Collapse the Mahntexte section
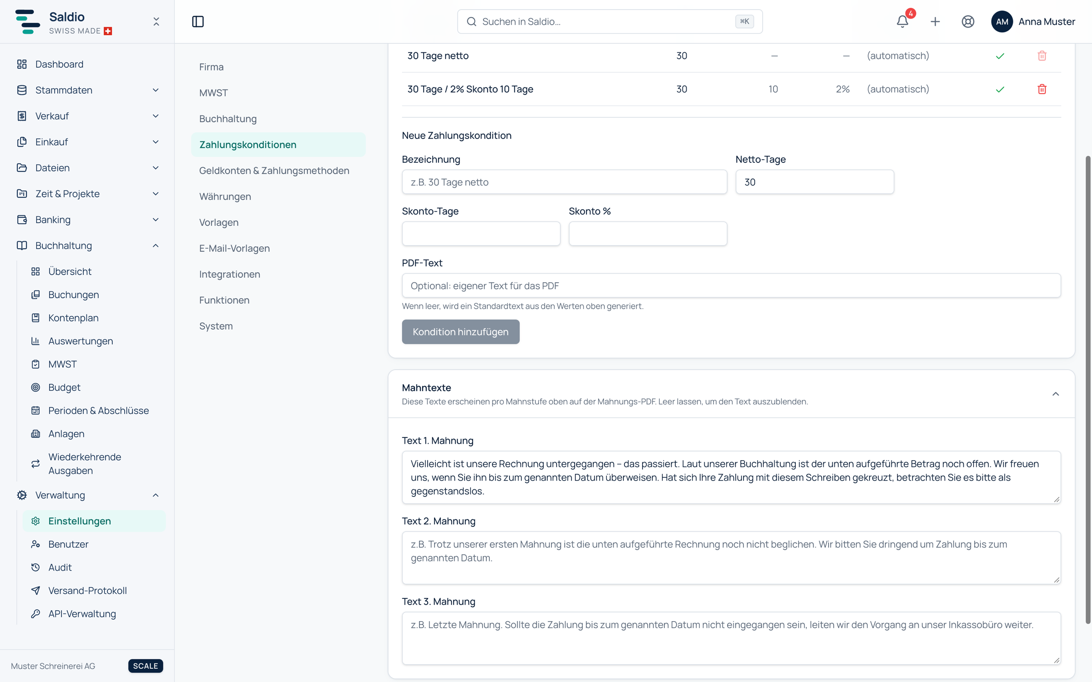 click(1056, 394)
